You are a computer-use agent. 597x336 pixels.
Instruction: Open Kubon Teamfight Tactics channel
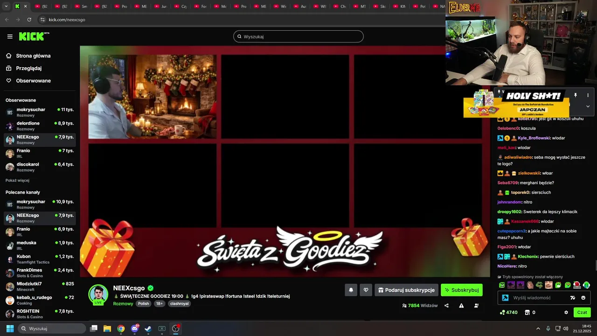coord(40,259)
